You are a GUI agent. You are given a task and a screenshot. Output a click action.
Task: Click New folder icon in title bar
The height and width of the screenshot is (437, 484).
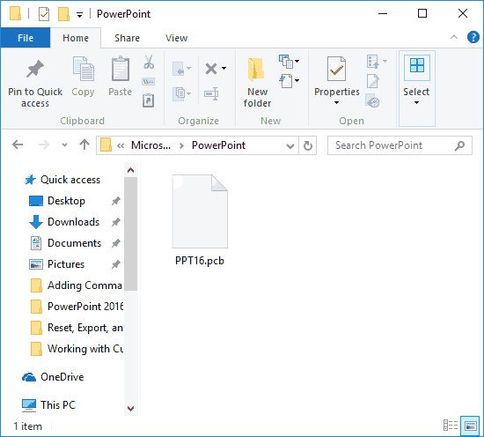pos(63,14)
